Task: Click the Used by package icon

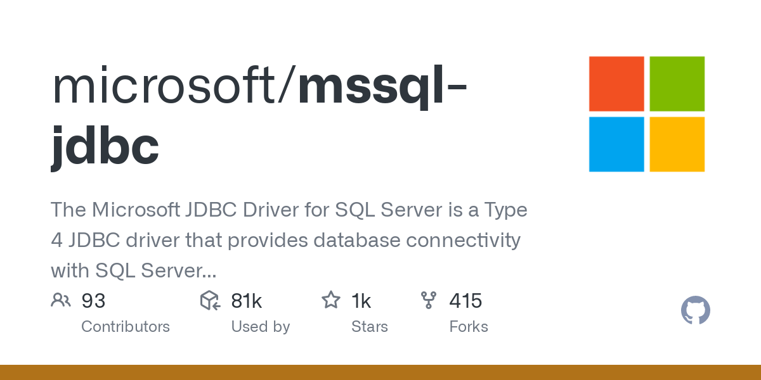Action: point(210,300)
